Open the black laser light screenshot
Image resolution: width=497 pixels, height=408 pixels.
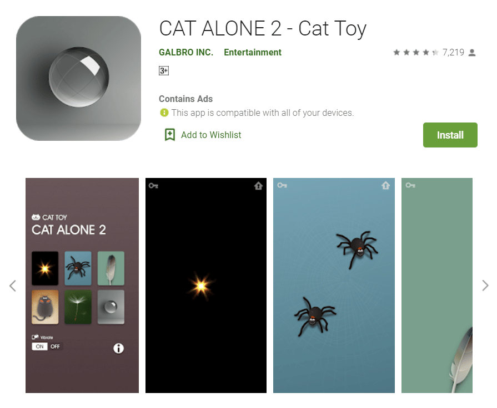(x=206, y=285)
